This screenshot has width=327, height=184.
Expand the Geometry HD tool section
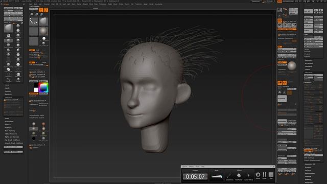(x=310, y=164)
